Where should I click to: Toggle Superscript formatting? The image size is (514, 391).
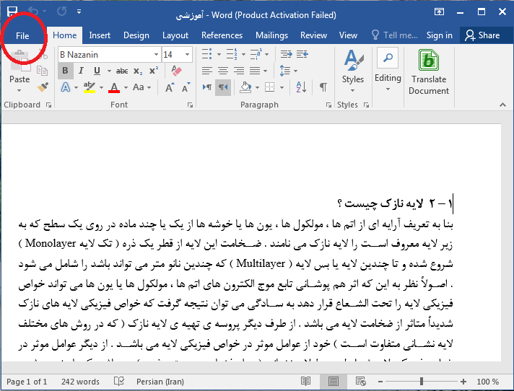[x=154, y=71]
